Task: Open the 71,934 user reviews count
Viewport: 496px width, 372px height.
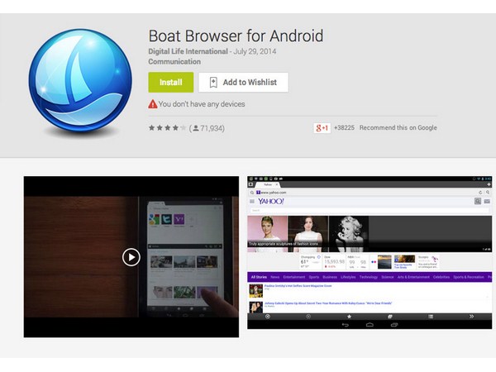Action: point(207,128)
